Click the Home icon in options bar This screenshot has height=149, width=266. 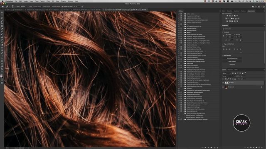click(3, 7)
